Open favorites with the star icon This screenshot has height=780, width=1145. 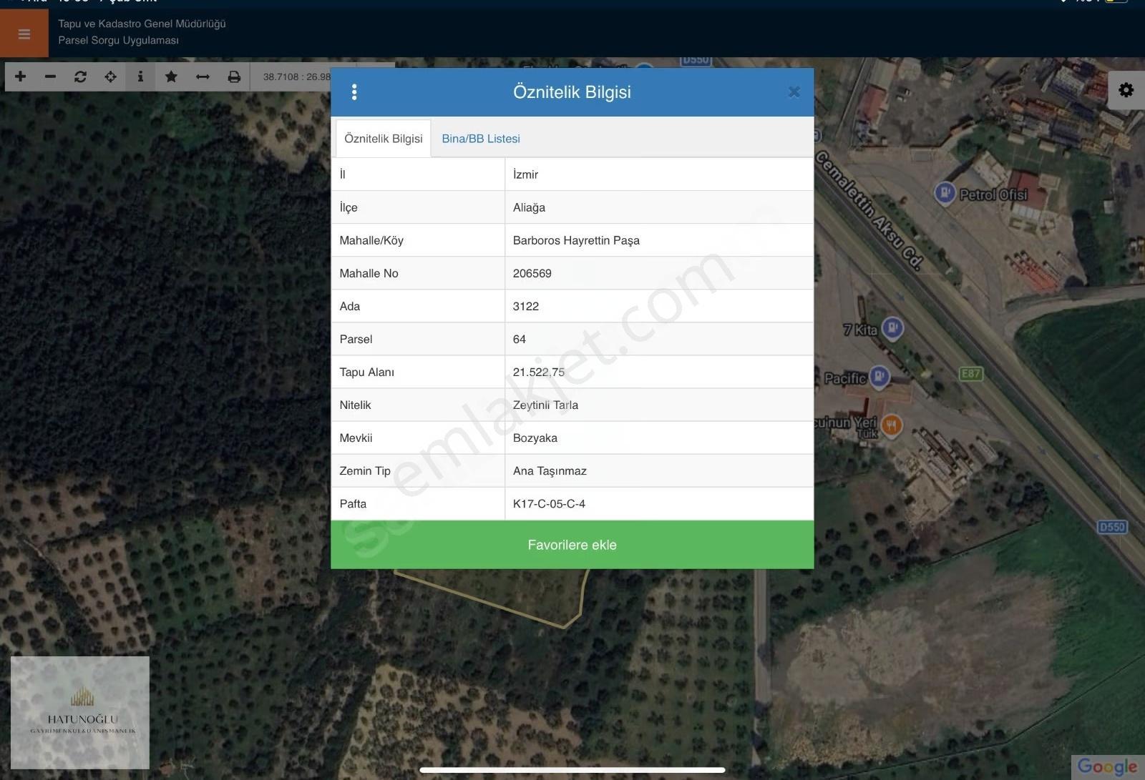pyautogui.click(x=171, y=76)
